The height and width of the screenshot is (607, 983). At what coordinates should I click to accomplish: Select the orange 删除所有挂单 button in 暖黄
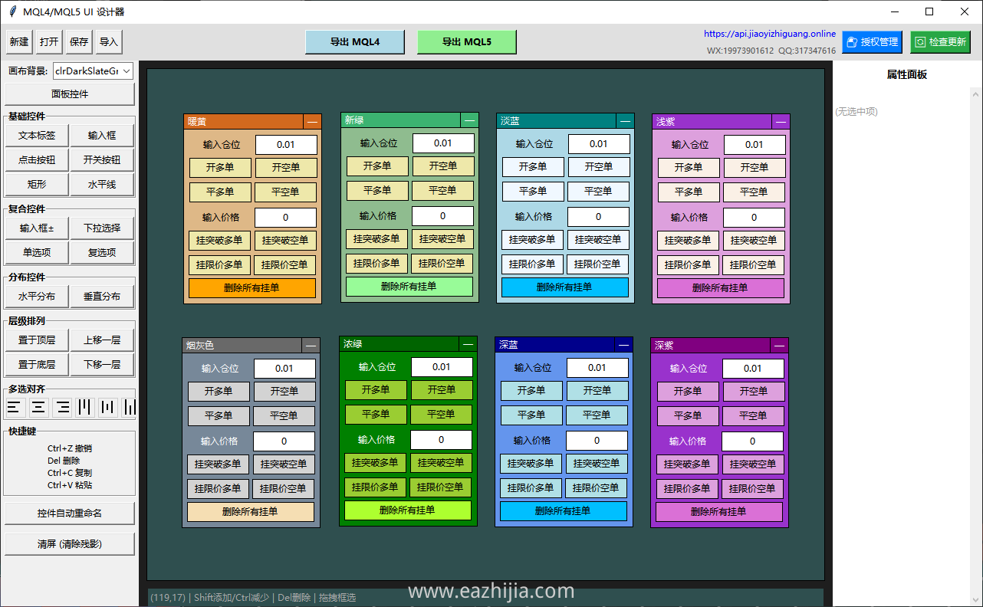click(252, 288)
